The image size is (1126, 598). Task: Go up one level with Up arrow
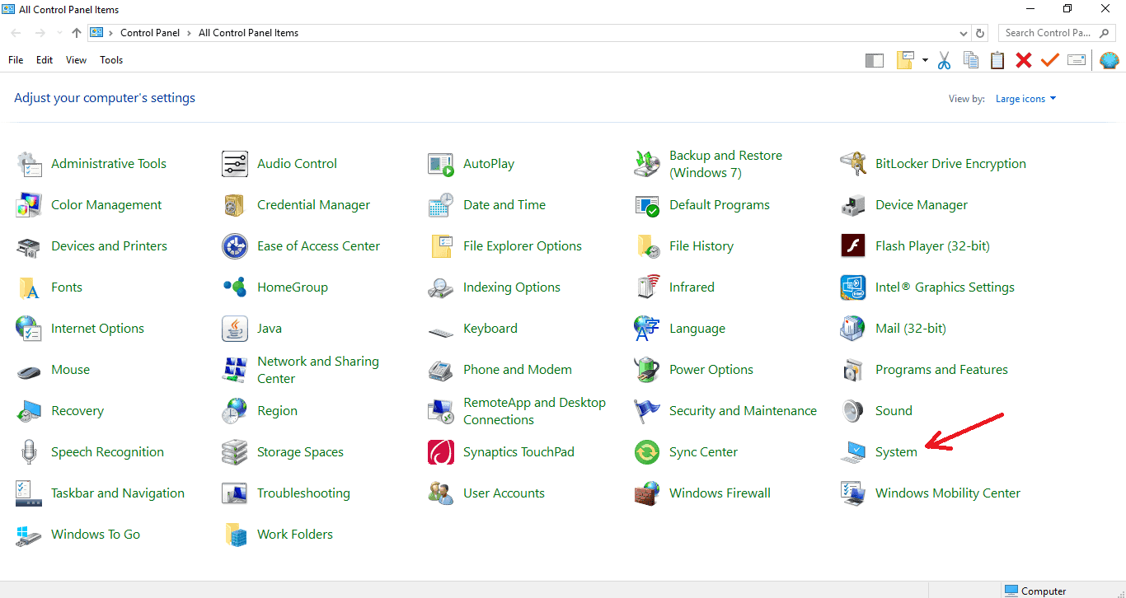(77, 33)
